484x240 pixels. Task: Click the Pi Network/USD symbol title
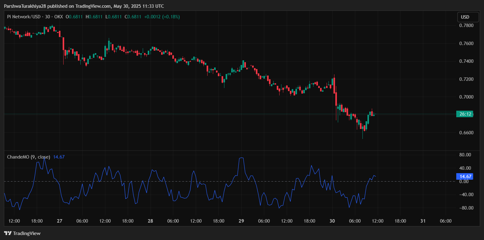24,17
